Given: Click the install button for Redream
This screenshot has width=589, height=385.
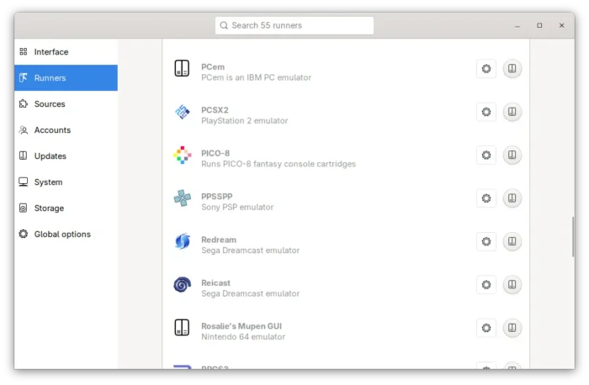Looking at the screenshot, I should pos(512,241).
